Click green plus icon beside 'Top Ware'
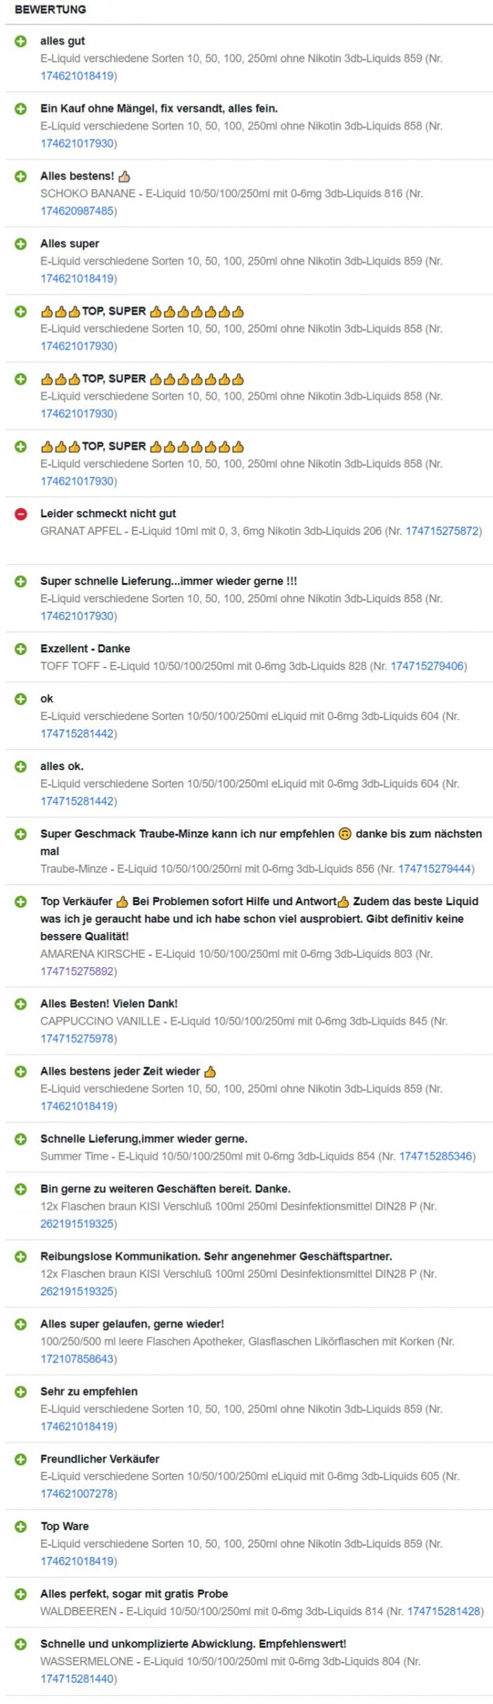 (21, 1526)
